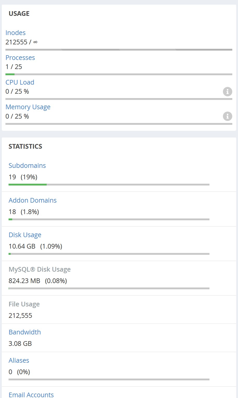Image resolution: width=238 pixels, height=398 pixels.
Task: Click the Subdomains progress bar
Action: 109,185
